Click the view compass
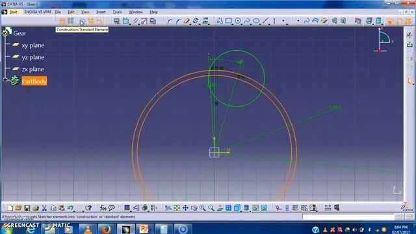This screenshot has width=416, height=234. click(x=383, y=40)
